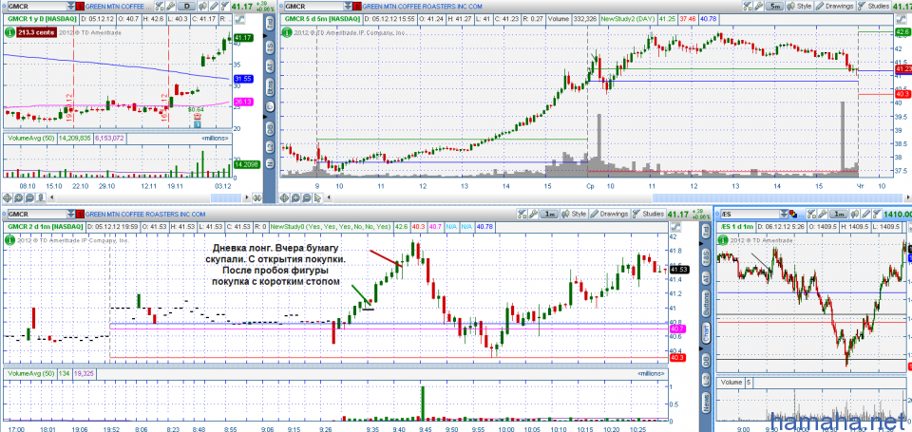Image resolution: width=912 pixels, height=432 pixels.
Task: Open share tools icon in top-left GMCR daily chart
Action: [160, 7]
